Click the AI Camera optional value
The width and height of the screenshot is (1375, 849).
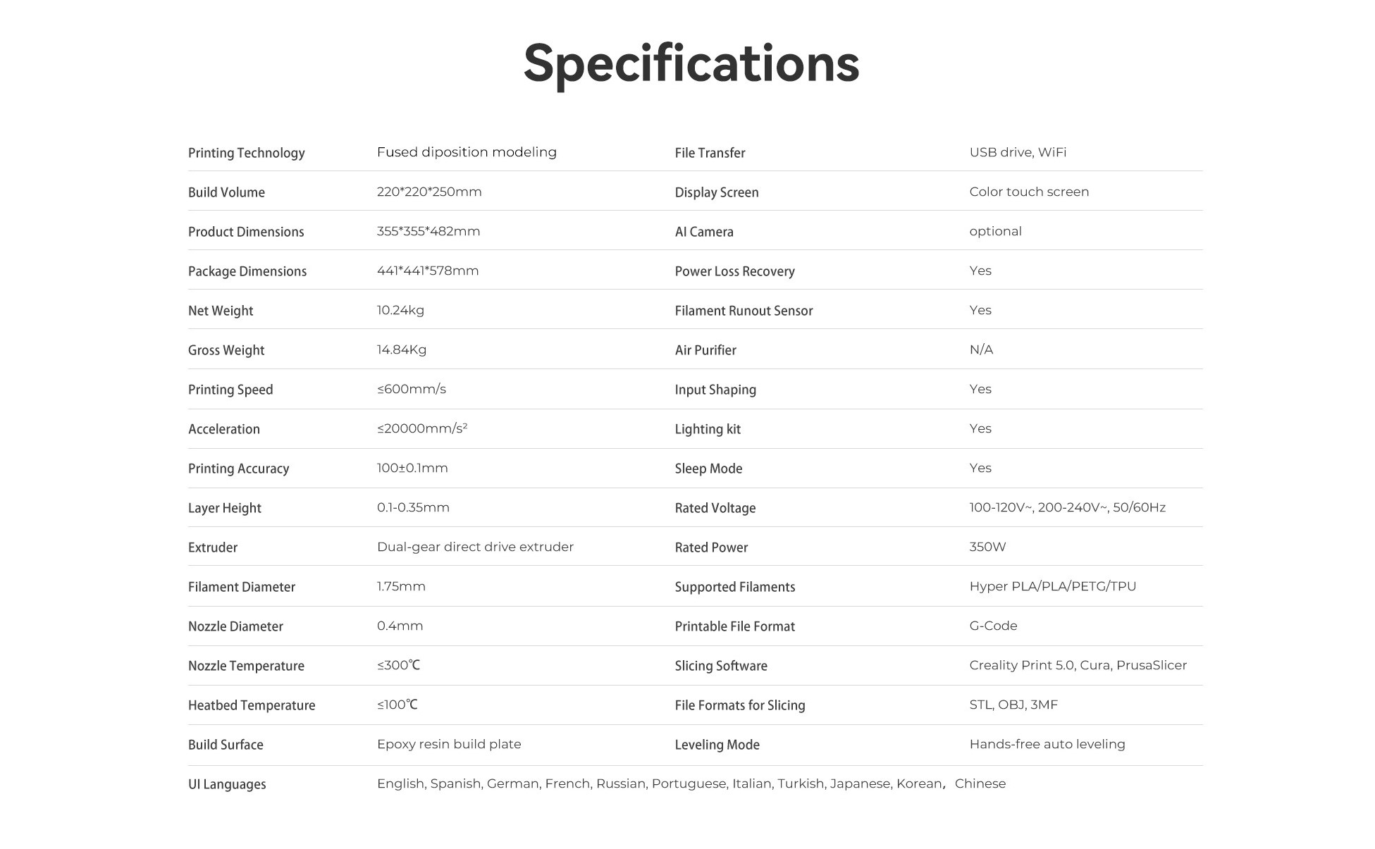pyautogui.click(x=995, y=231)
